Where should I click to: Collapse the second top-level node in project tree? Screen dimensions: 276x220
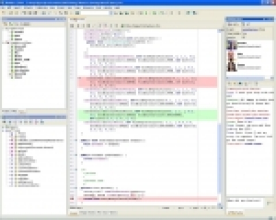tap(8, 43)
